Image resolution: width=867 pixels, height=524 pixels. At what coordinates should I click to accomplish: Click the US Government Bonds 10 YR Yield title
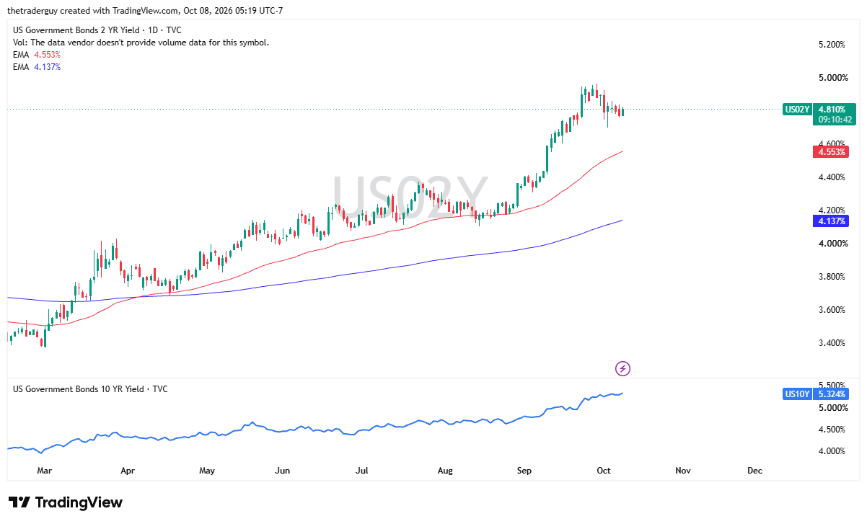tap(90, 388)
